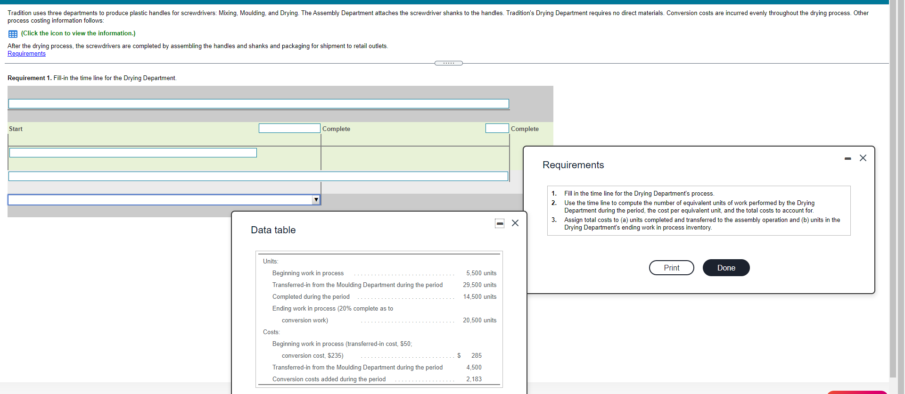Click the 'Costs:' section heading in Data table
This screenshot has height=394, width=905.
click(271, 332)
